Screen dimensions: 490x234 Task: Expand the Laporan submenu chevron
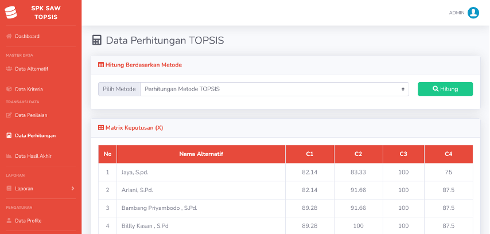tap(73, 188)
